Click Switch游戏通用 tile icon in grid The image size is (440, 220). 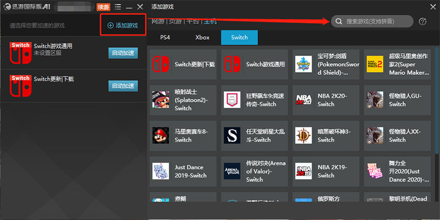click(x=232, y=64)
